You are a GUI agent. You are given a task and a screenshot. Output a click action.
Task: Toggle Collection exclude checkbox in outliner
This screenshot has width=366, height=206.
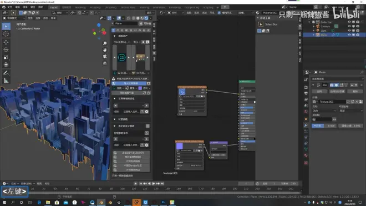(x=313, y=22)
